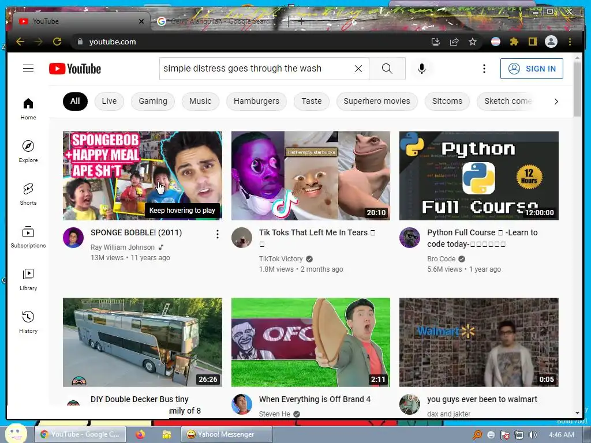Click the Start button on taskbar
Screen dimensions: 591x443
coord(16,433)
